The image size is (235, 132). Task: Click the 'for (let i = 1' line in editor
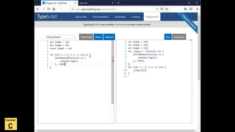69,55
